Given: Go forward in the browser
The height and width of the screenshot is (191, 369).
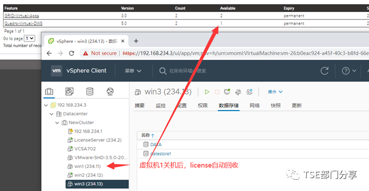Looking at the screenshot, I should (60, 53).
